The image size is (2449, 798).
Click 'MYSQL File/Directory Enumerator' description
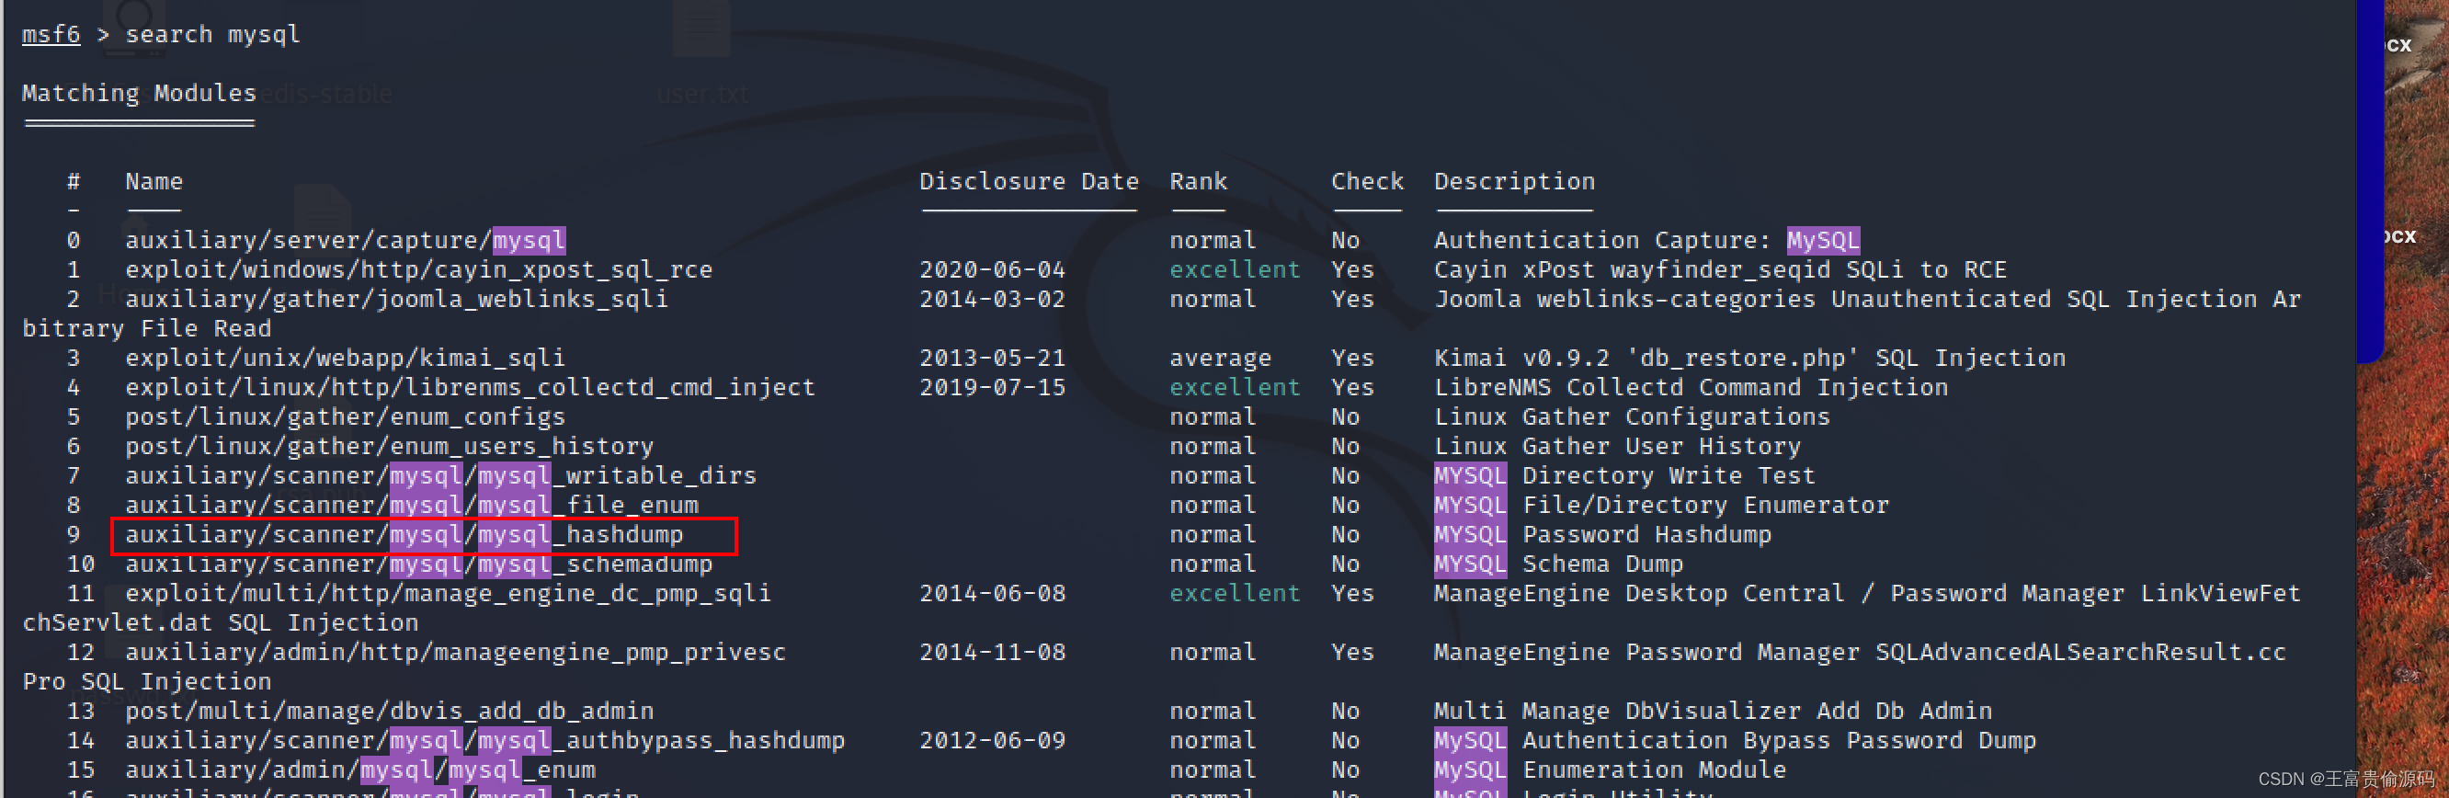[1661, 505]
